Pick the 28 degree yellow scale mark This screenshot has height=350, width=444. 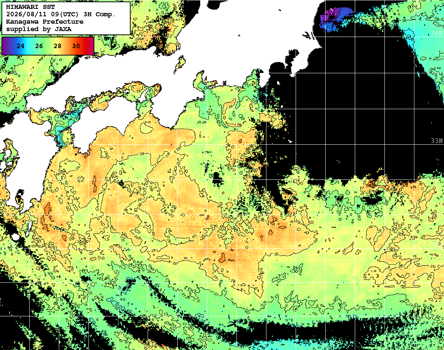click(x=57, y=46)
